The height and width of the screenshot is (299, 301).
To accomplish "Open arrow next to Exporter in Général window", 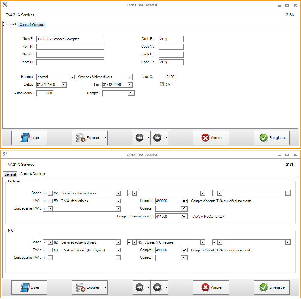I will coord(105,138).
